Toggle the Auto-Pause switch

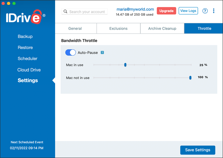(x=71, y=53)
